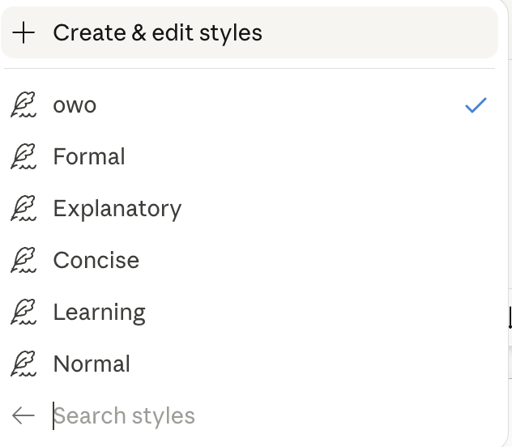Click the quill icon next to Learning
This screenshot has height=447, width=512.
(24, 313)
